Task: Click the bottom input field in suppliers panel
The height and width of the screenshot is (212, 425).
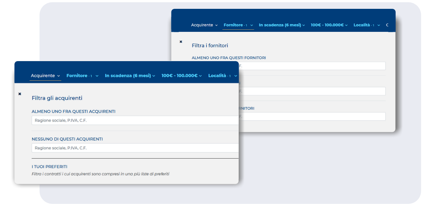Action: (312, 117)
